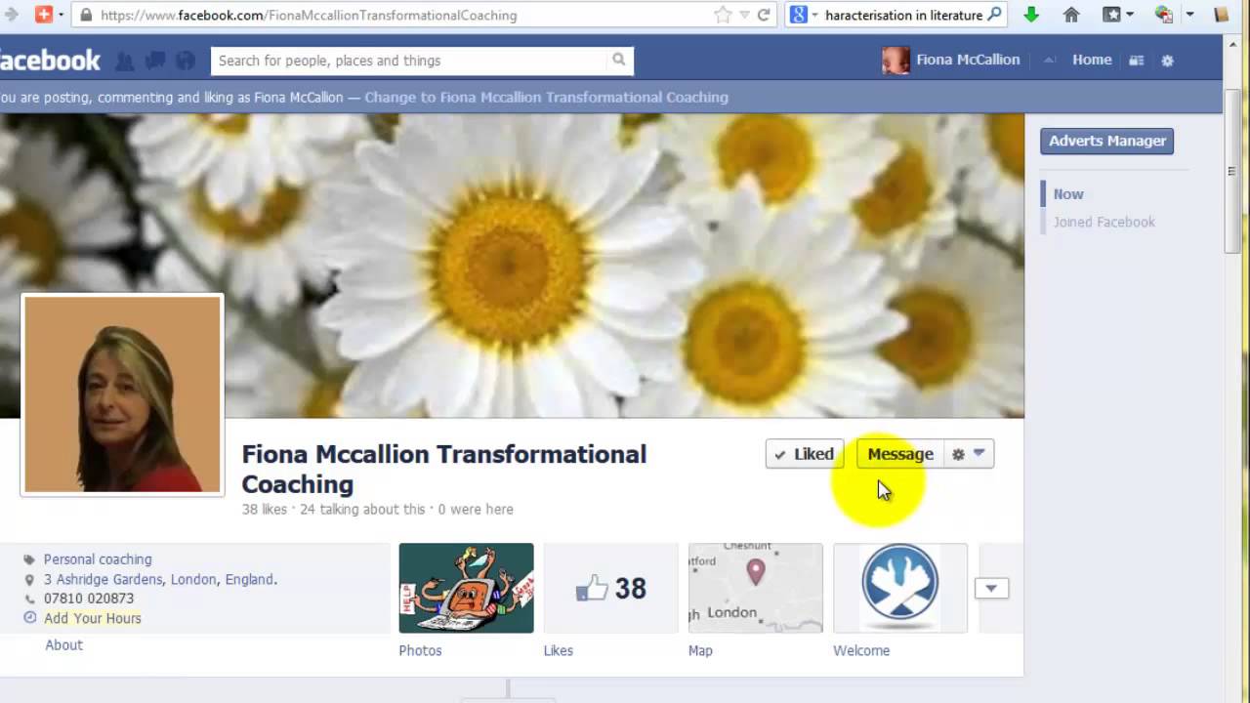Click the Personal coaching category link
The height and width of the screenshot is (703, 1250).
click(98, 559)
